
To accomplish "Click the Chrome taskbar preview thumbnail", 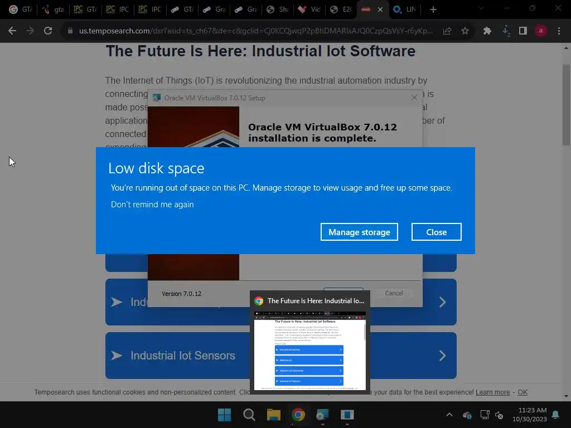I will click(x=310, y=351).
